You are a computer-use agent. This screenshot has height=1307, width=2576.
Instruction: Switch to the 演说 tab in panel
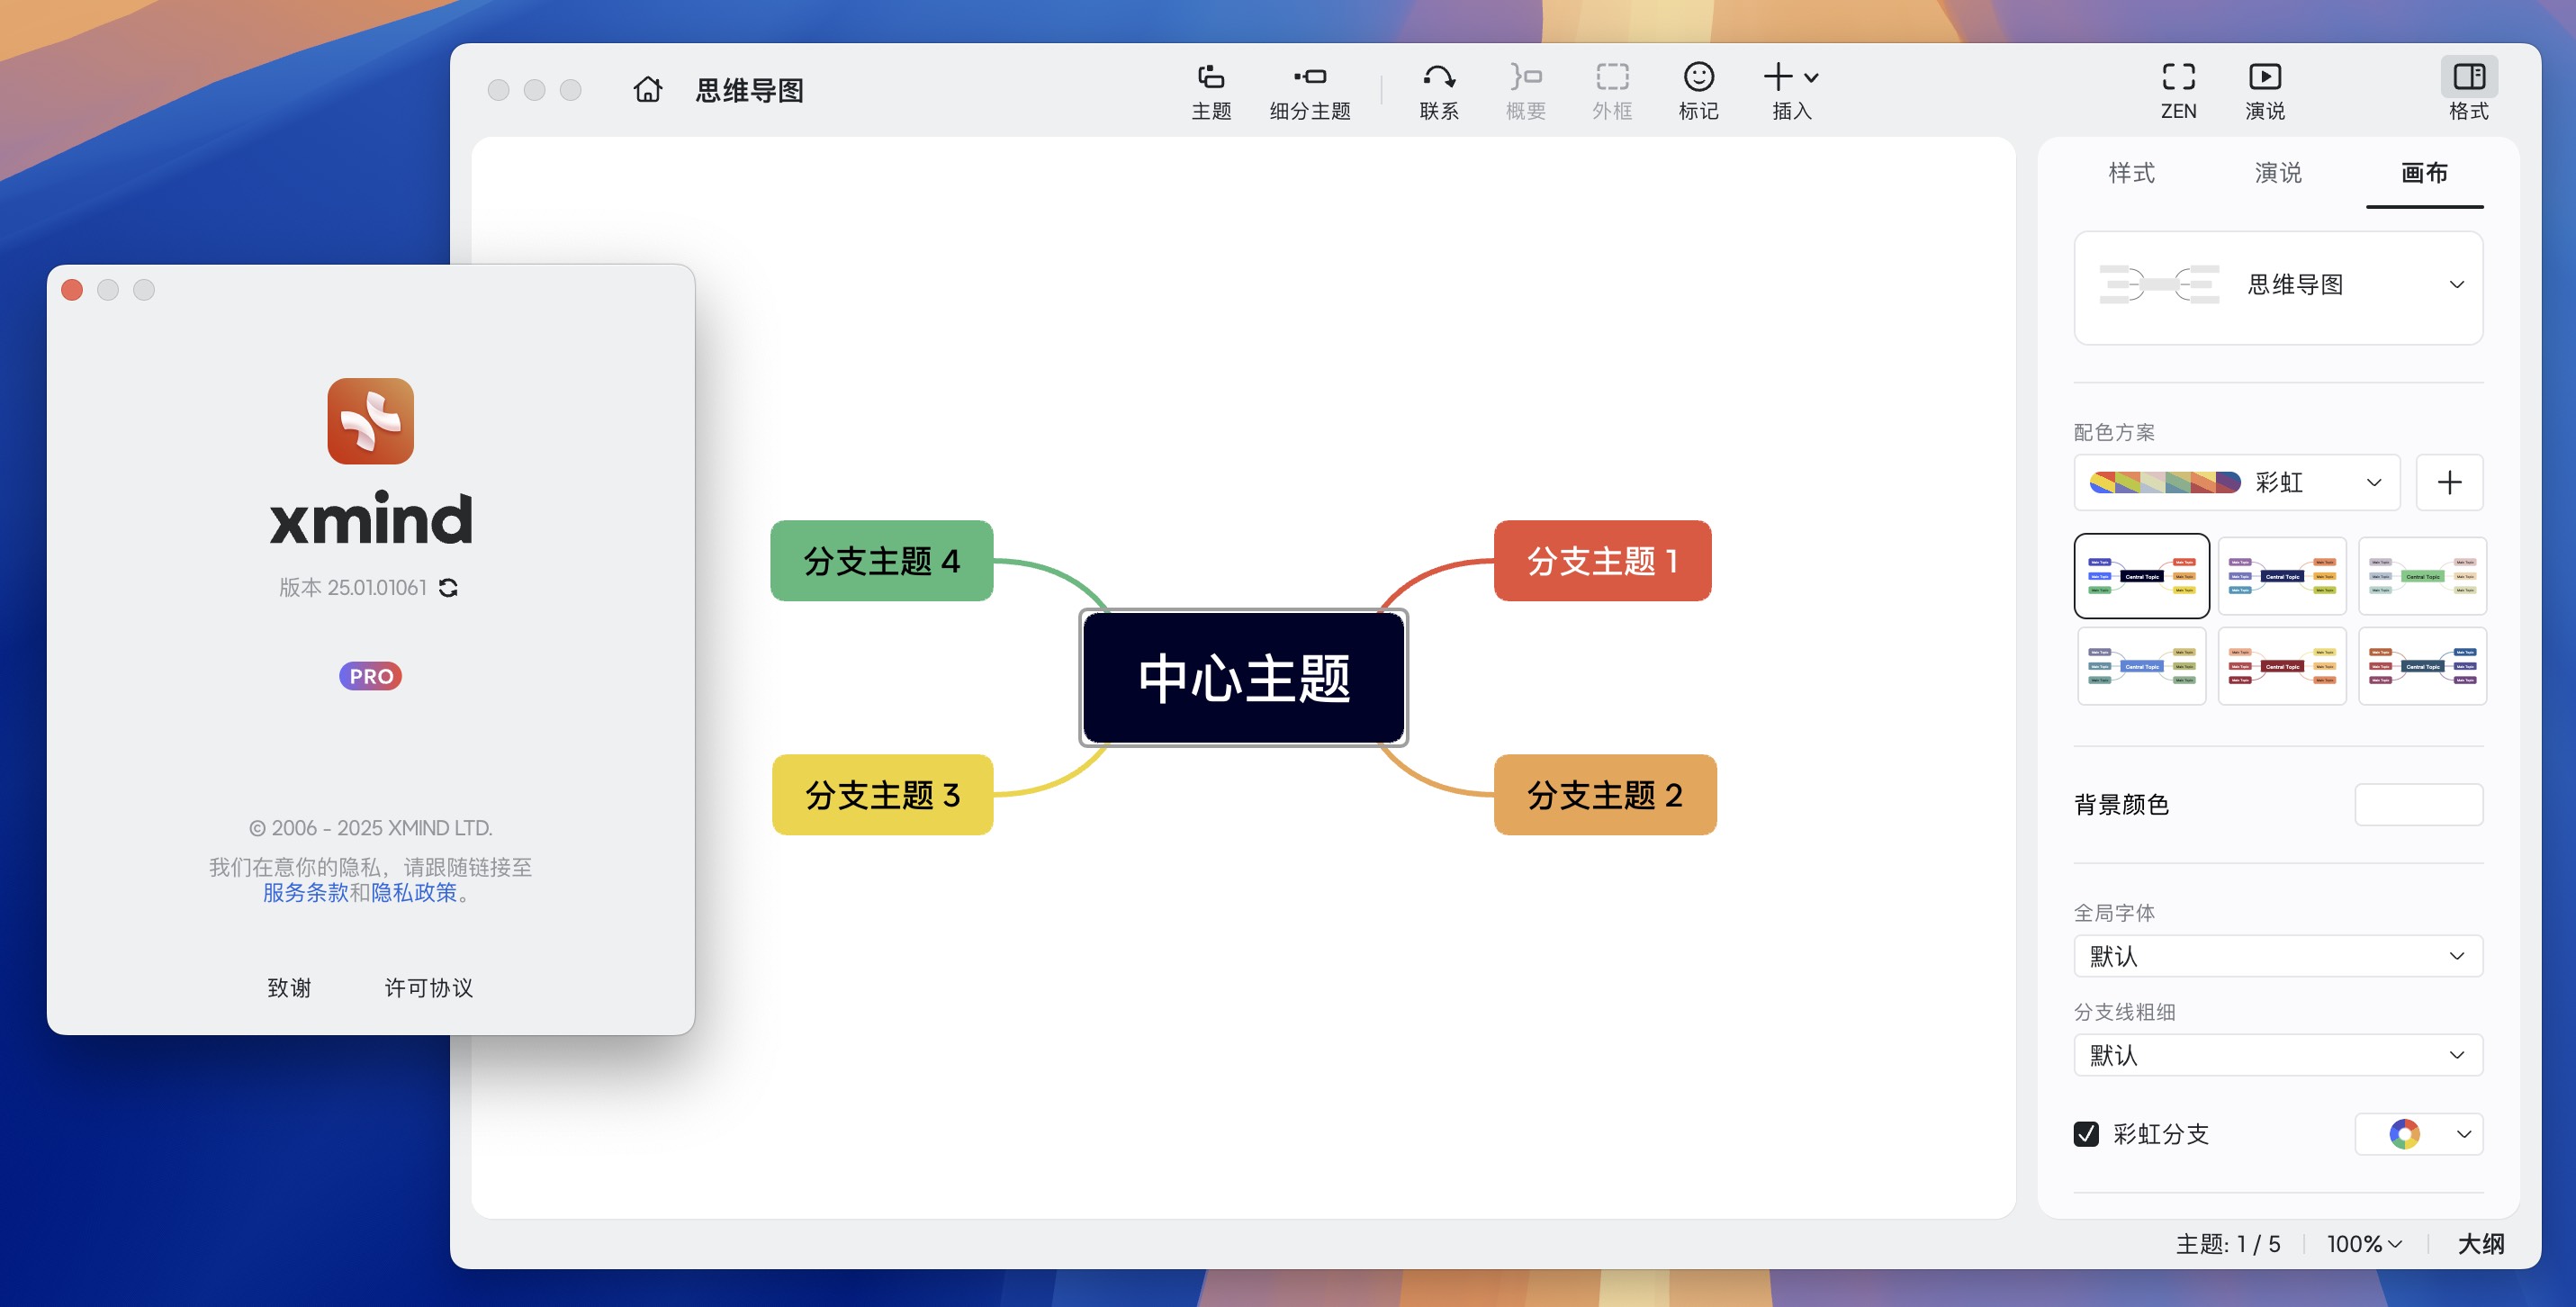pyautogui.click(x=2277, y=173)
